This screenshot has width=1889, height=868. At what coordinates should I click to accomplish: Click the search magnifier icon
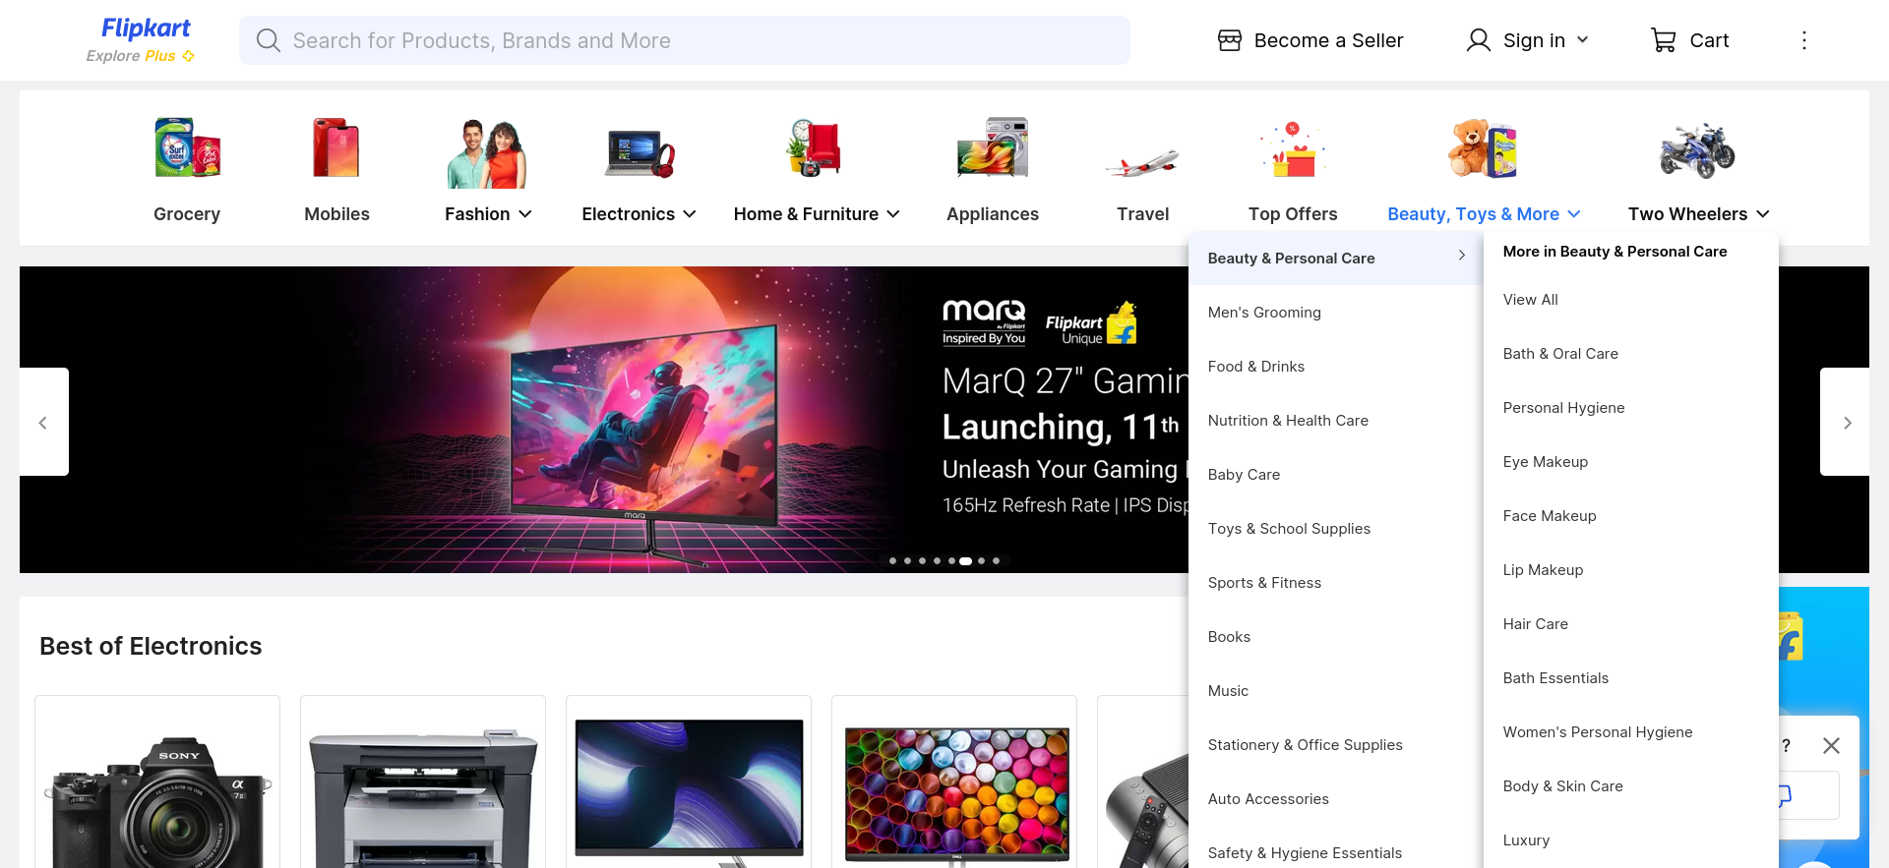[268, 40]
